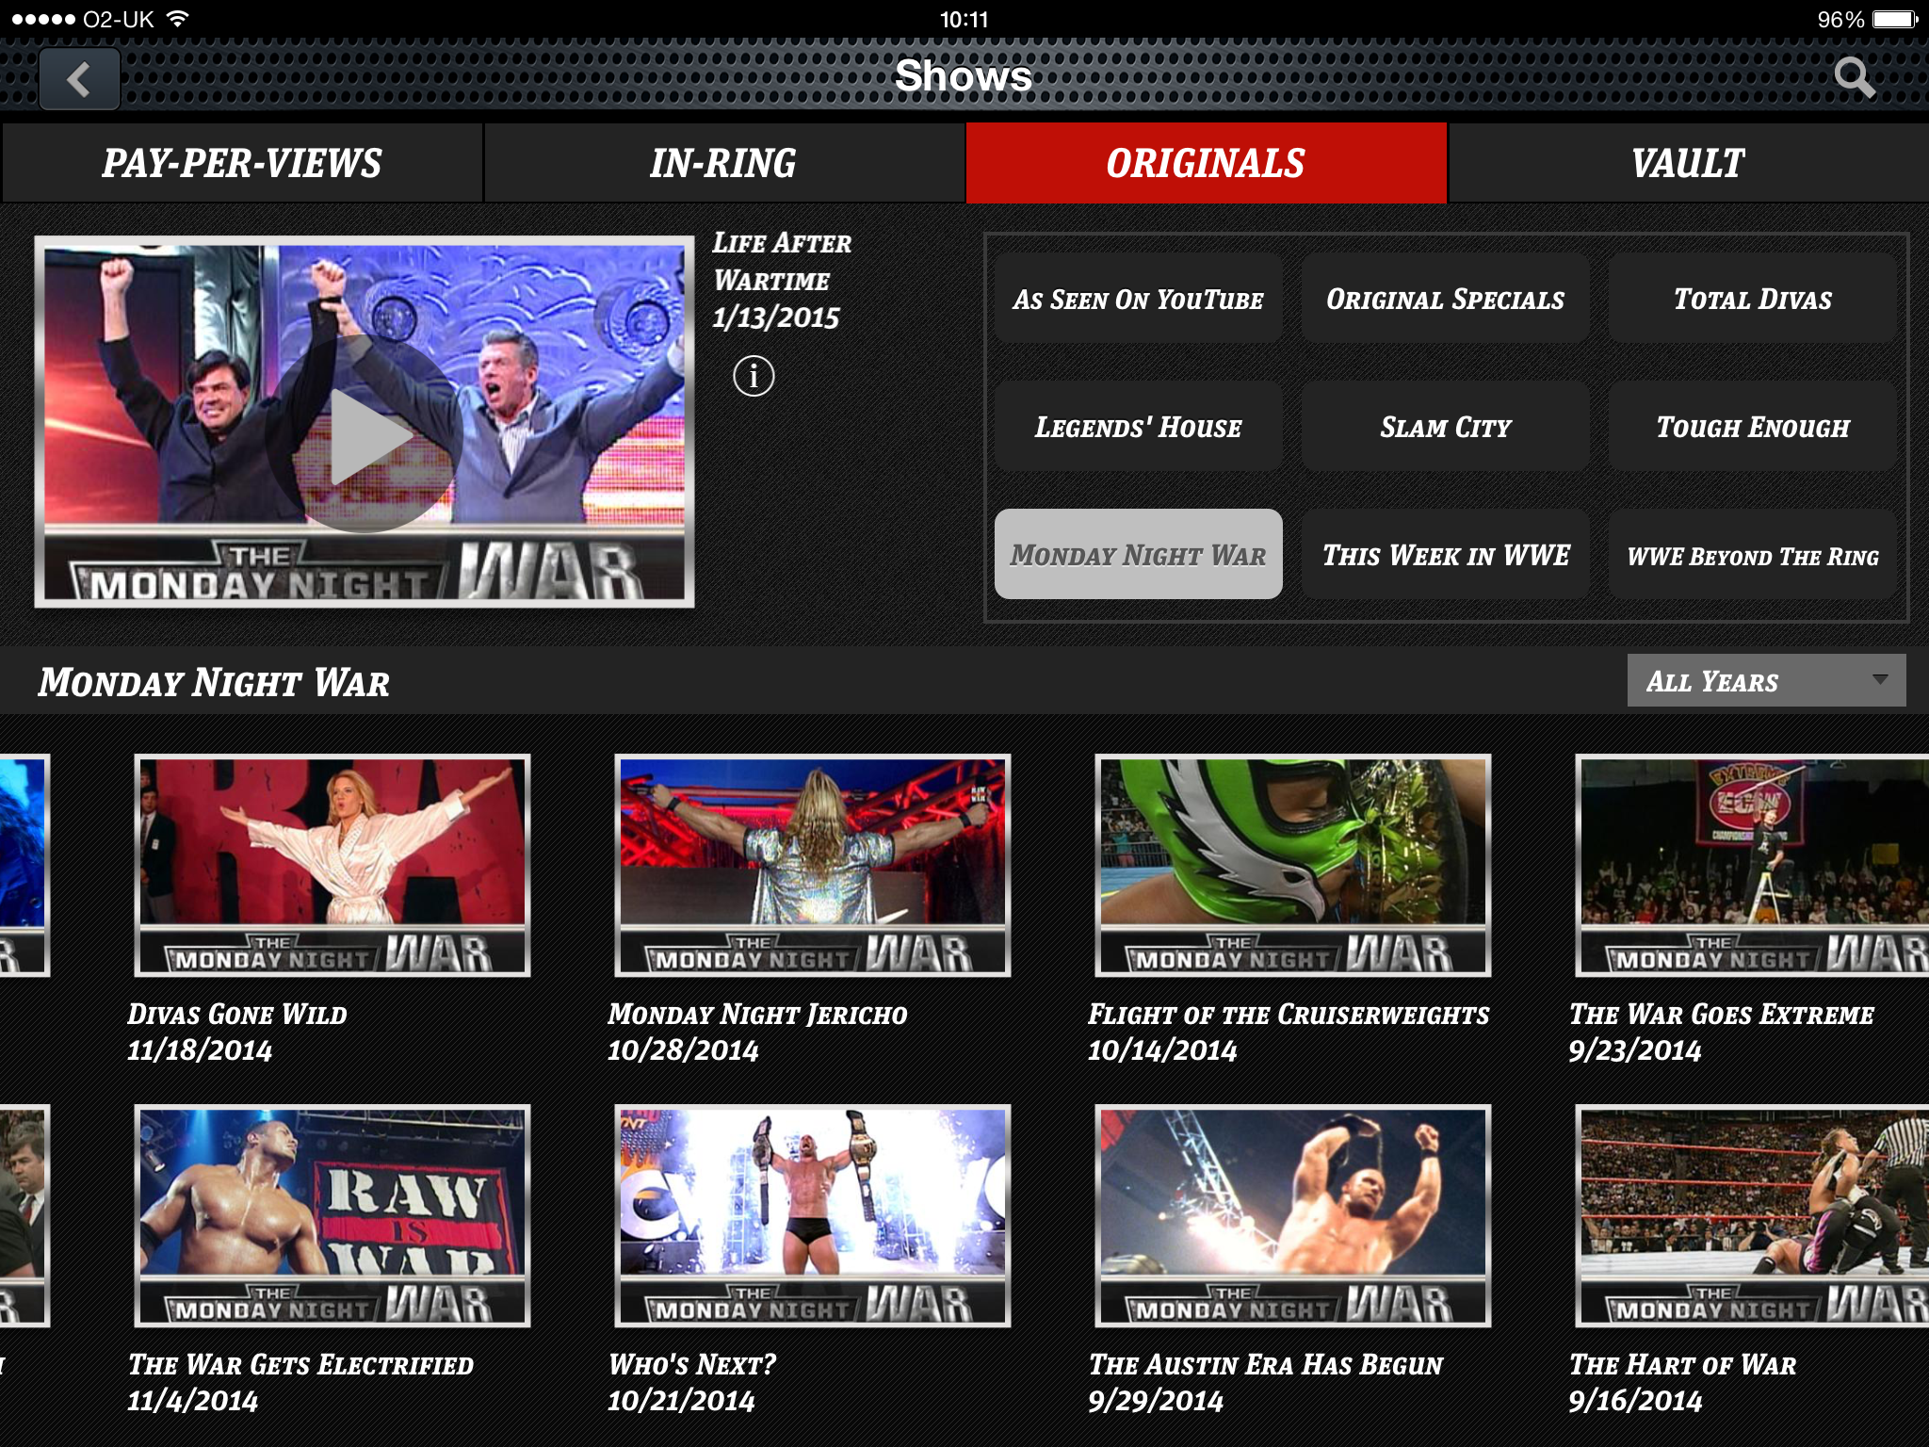This screenshot has width=1929, height=1447.
Task: Select Legends' House category icon
Action: point(1138,427)
